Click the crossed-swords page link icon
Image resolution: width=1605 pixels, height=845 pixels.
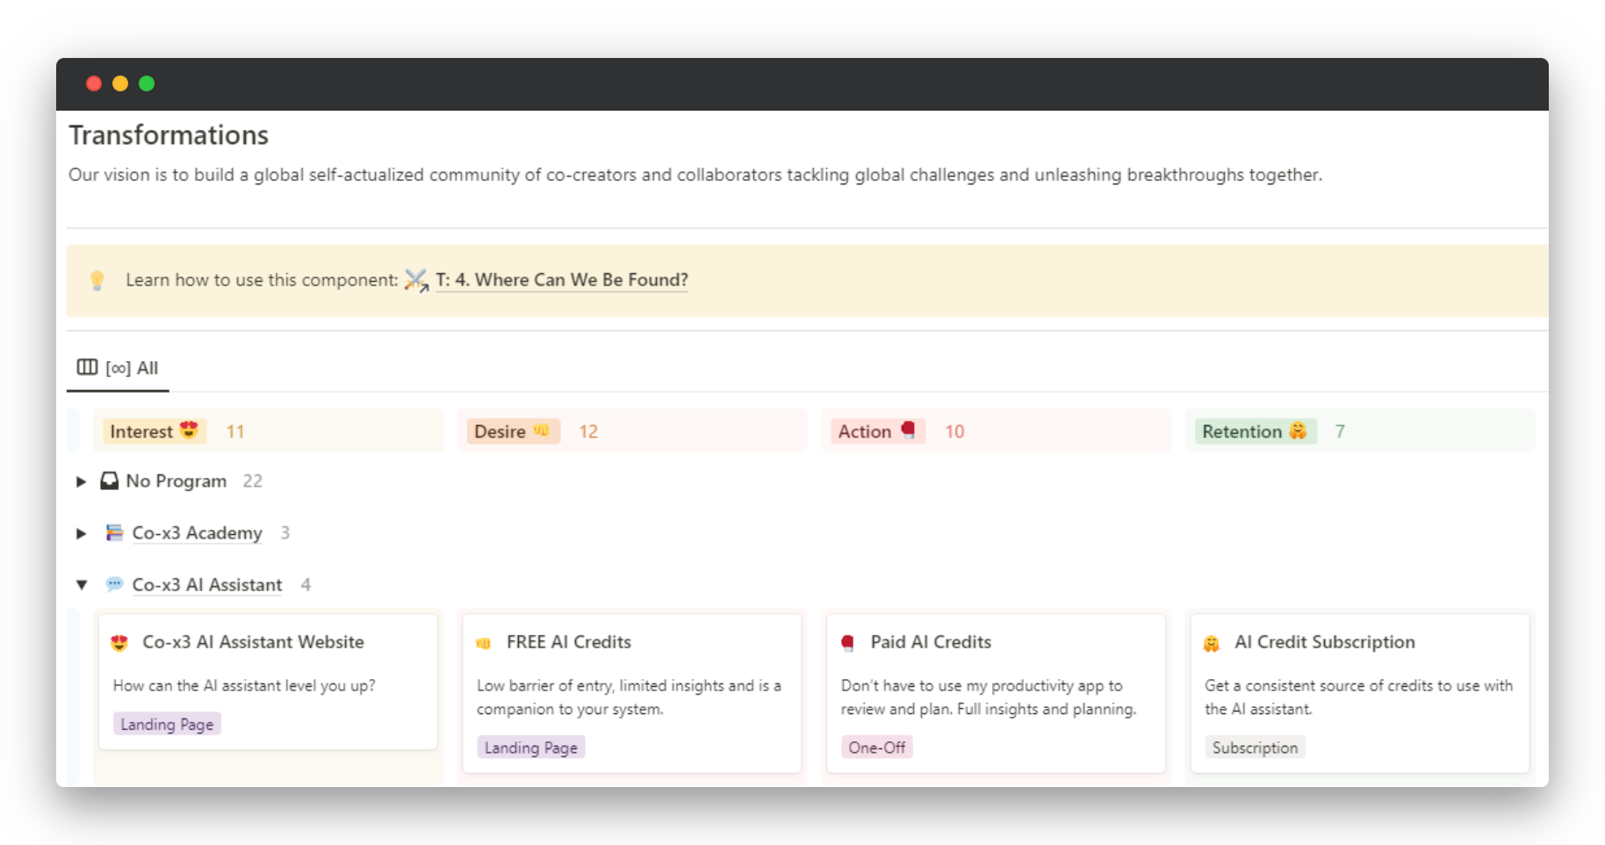pos(415,280)
